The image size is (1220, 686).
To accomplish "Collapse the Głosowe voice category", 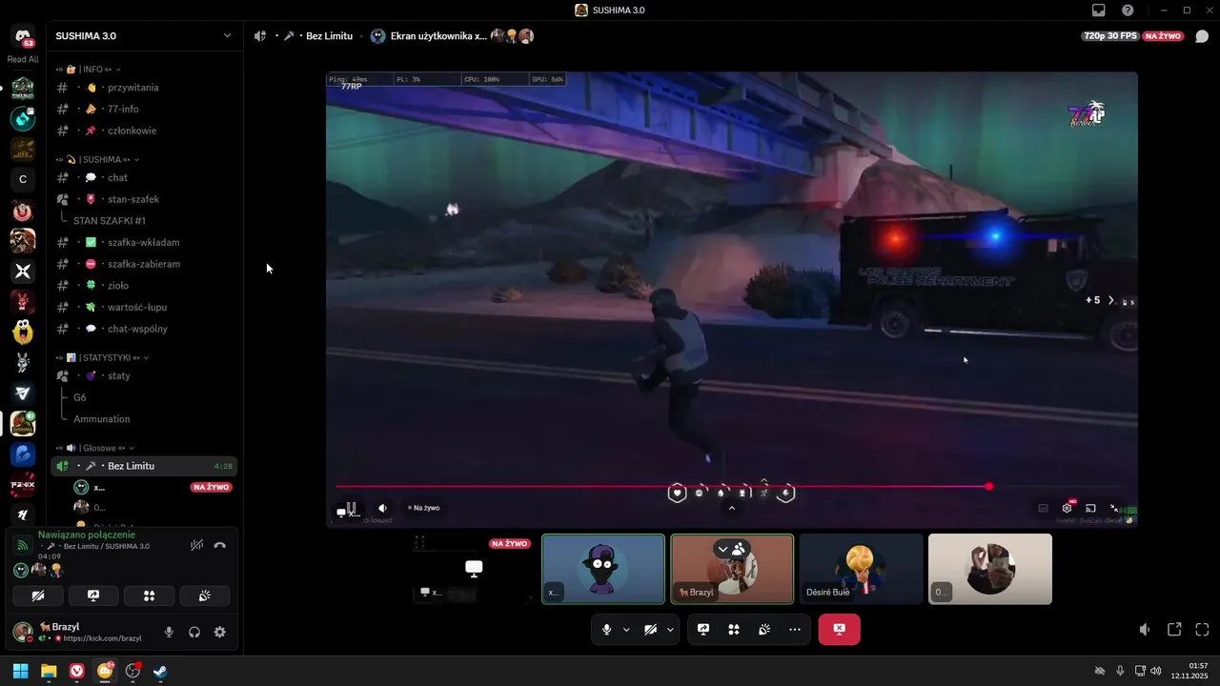I will [94, 448].
